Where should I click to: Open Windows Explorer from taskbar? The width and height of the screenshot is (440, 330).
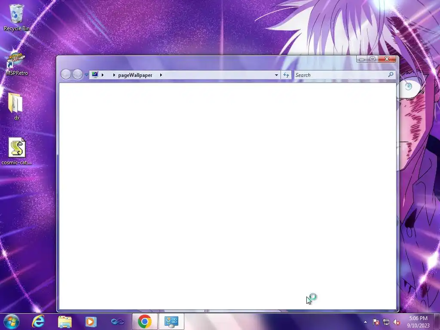[65, 321]
